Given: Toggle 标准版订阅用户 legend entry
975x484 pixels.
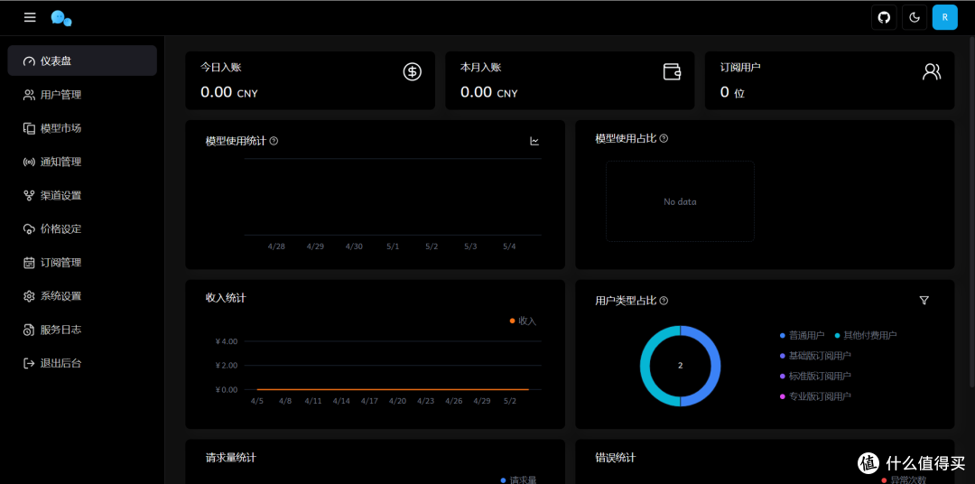Looking at the screenshot, I should pyautogui.click(x=815, y=376).
